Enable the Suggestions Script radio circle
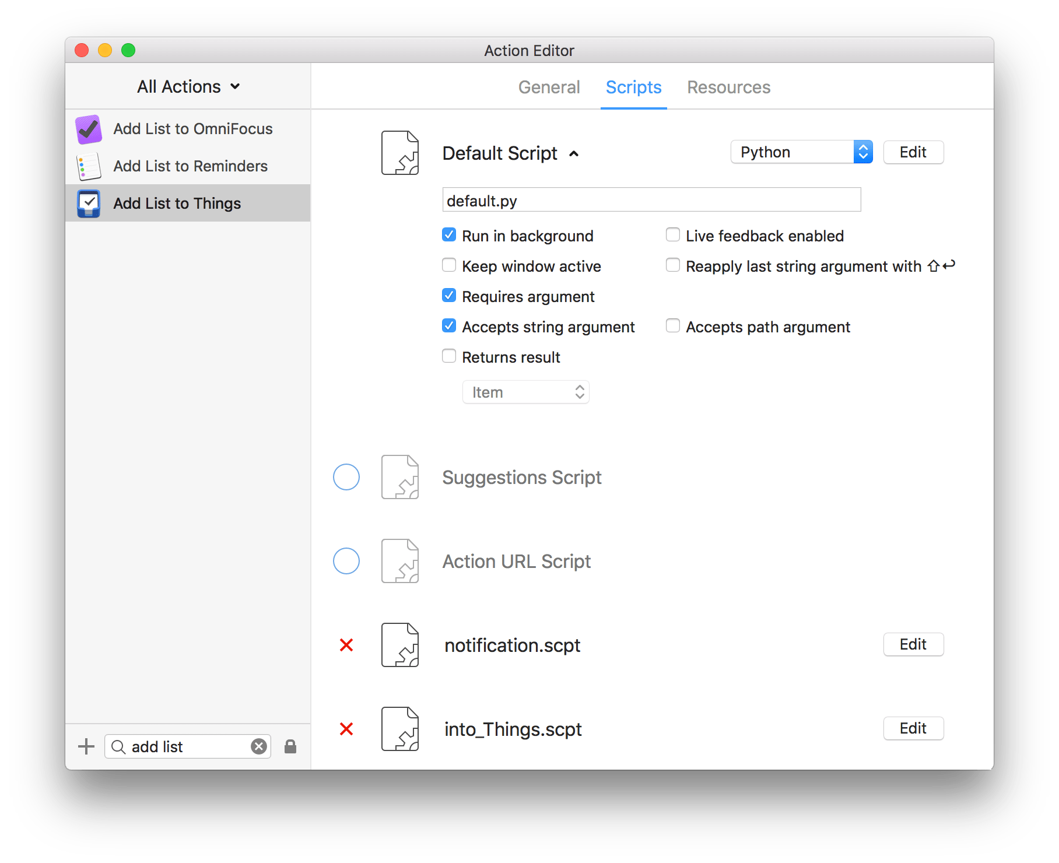1059x863 pixels. [x=346, y=477]
